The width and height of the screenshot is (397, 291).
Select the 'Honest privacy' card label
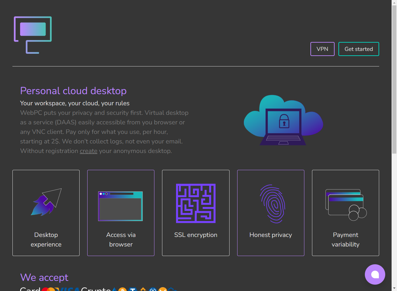tap(271, 235)
